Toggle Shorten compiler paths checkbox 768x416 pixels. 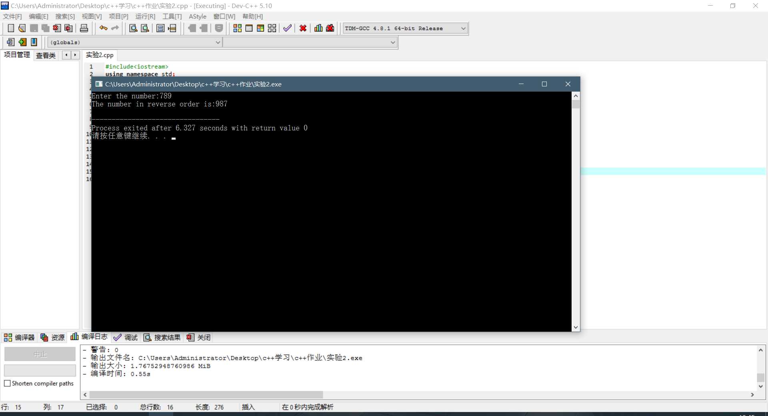(7, 383)
